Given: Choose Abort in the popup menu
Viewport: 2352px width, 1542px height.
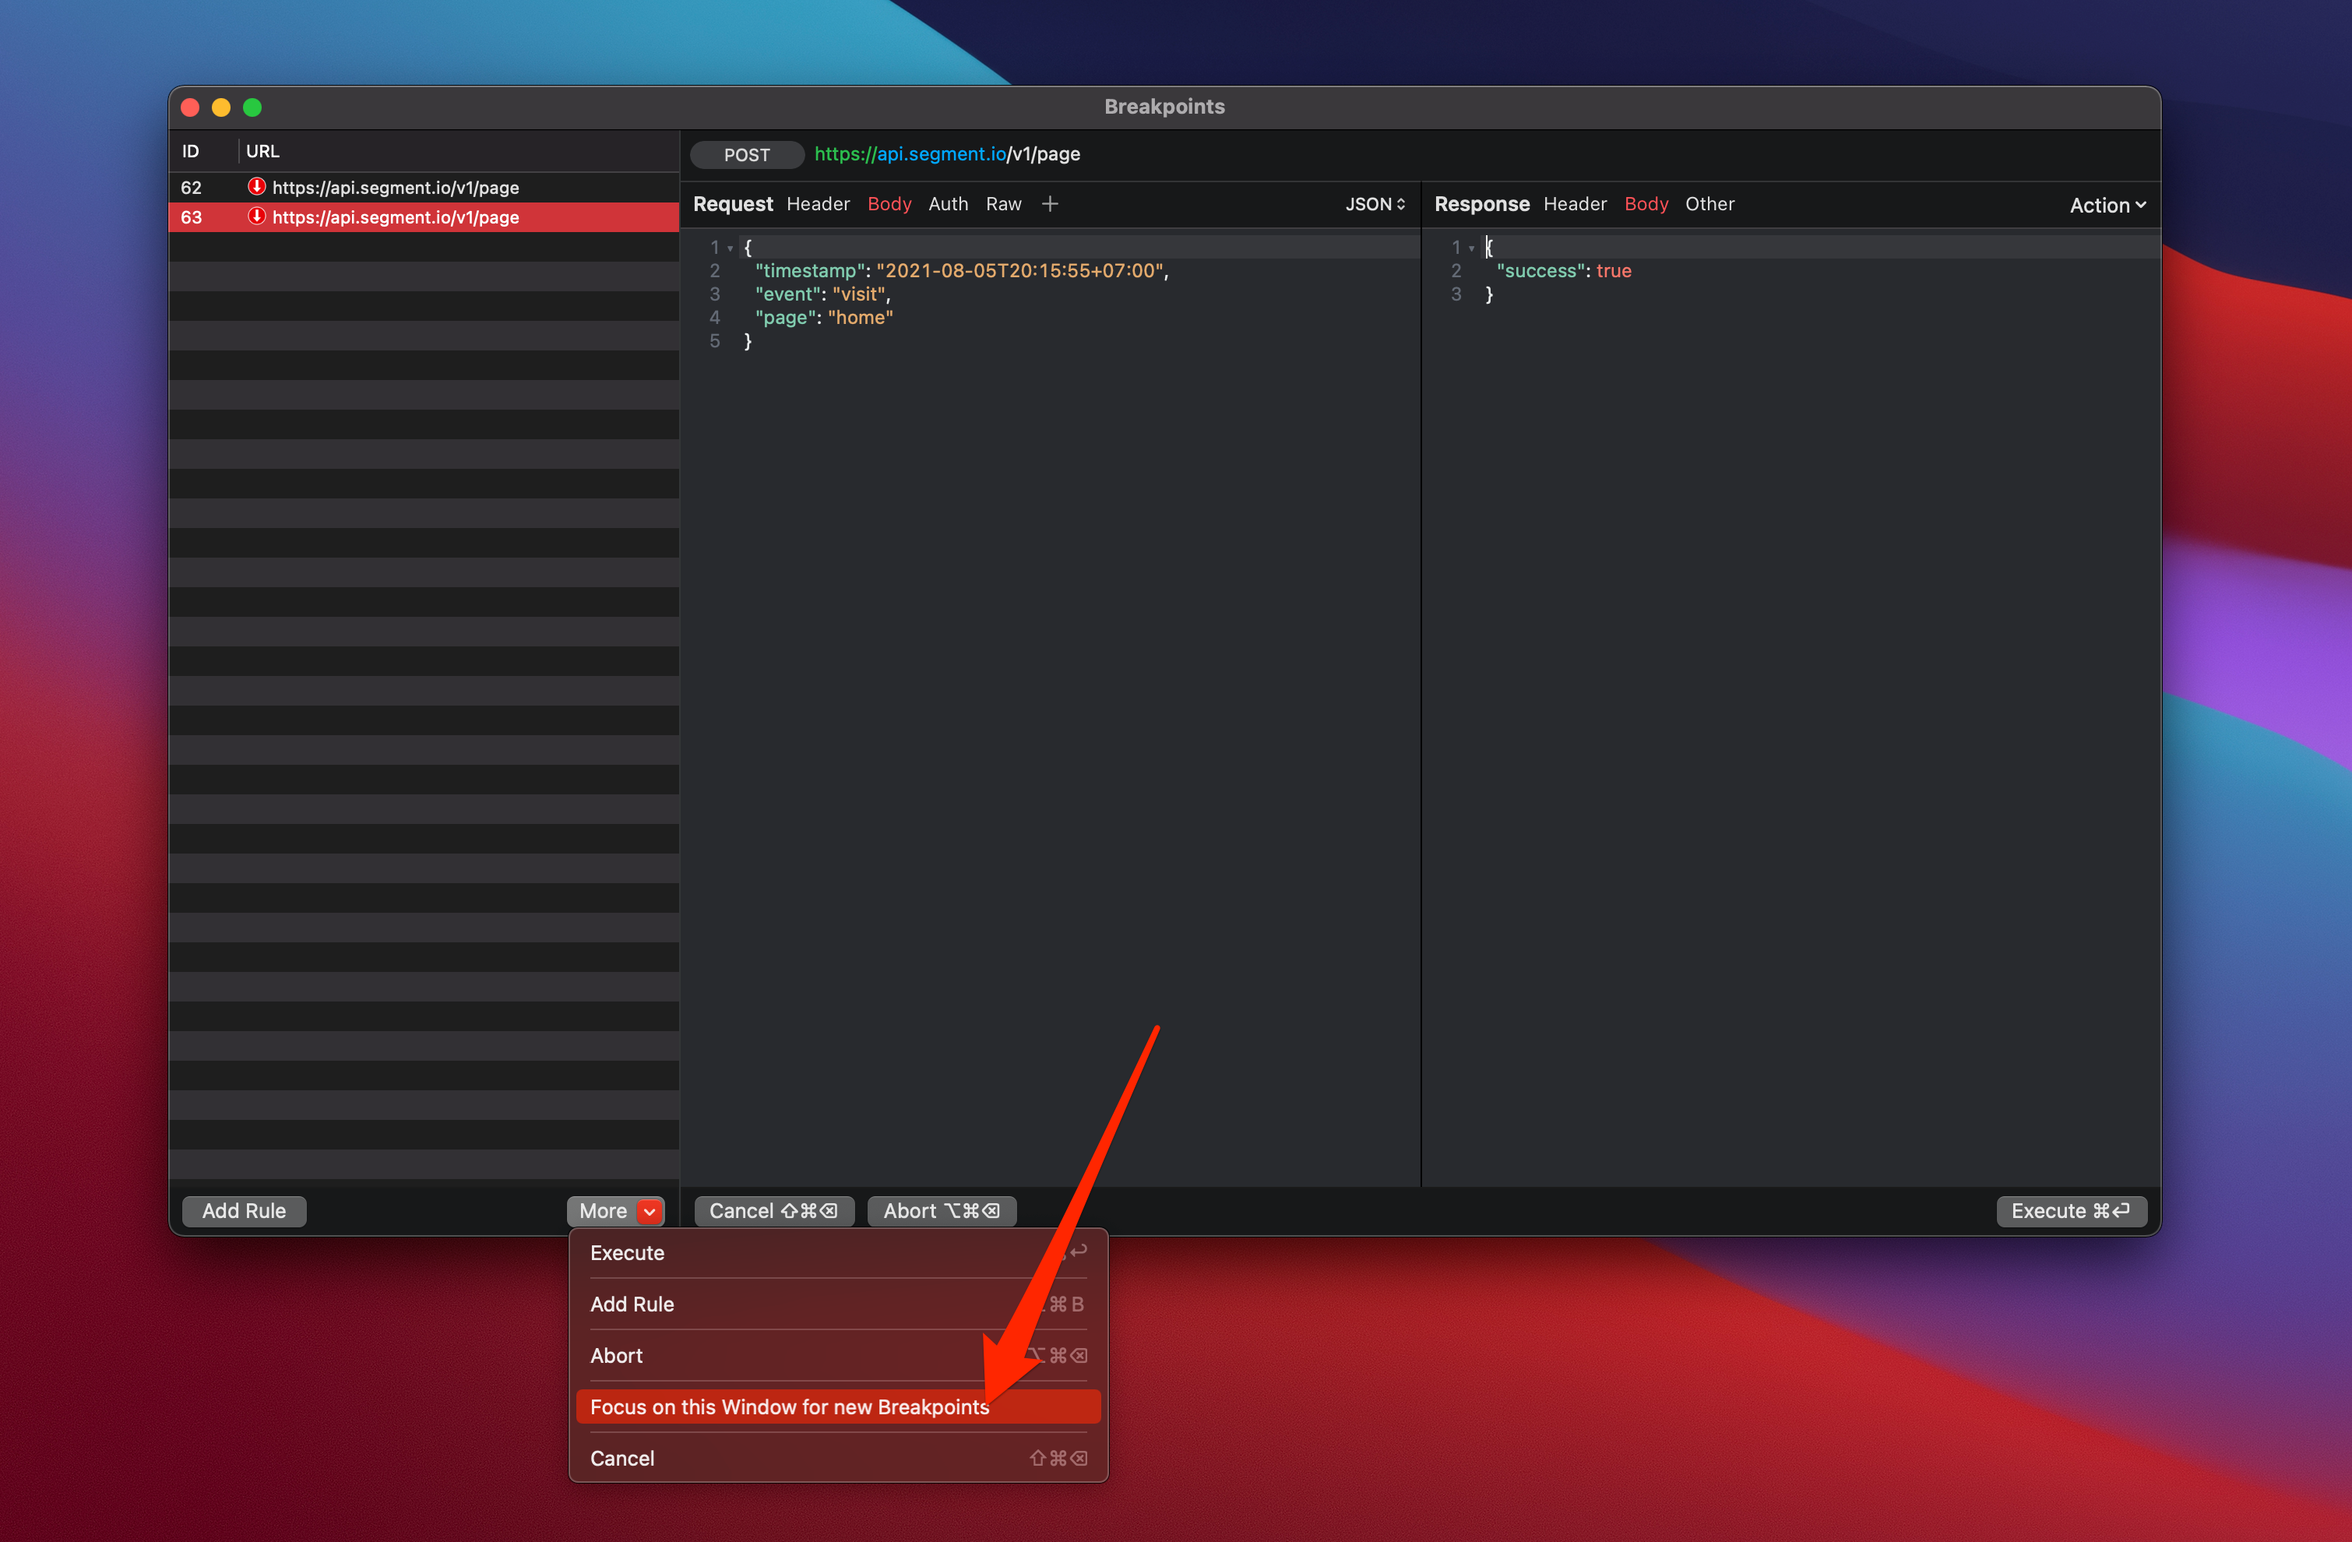Looking at the screenshot, I should click(617, 1355).
